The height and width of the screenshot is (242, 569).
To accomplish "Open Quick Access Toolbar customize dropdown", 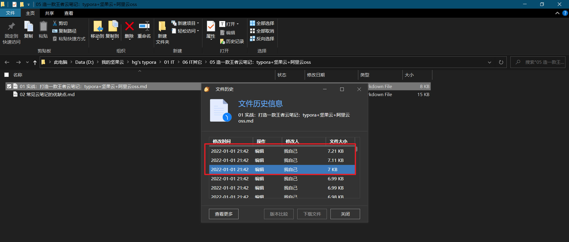I will (29, 4).
